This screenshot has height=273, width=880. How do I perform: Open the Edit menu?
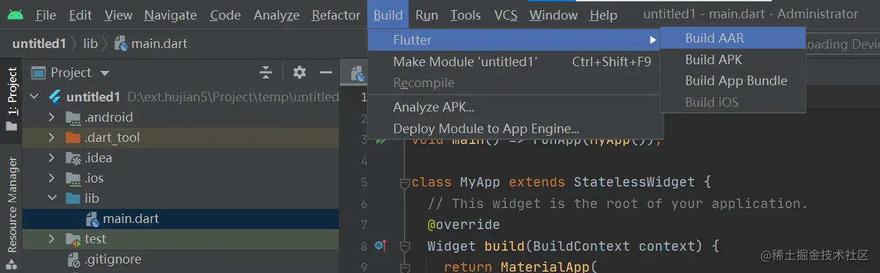(80, 15)
